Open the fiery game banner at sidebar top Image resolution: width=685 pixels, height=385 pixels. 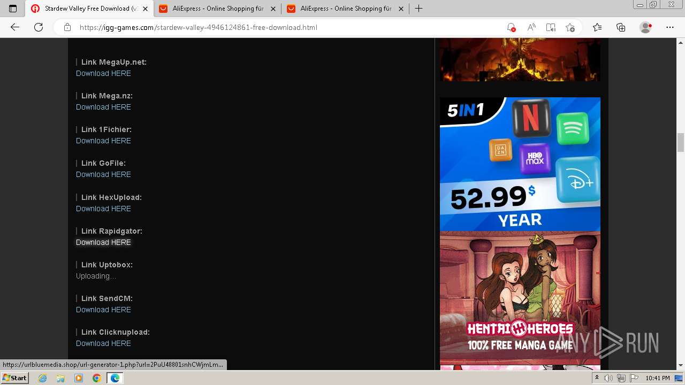pyautogui.click(x=520, y=59)
